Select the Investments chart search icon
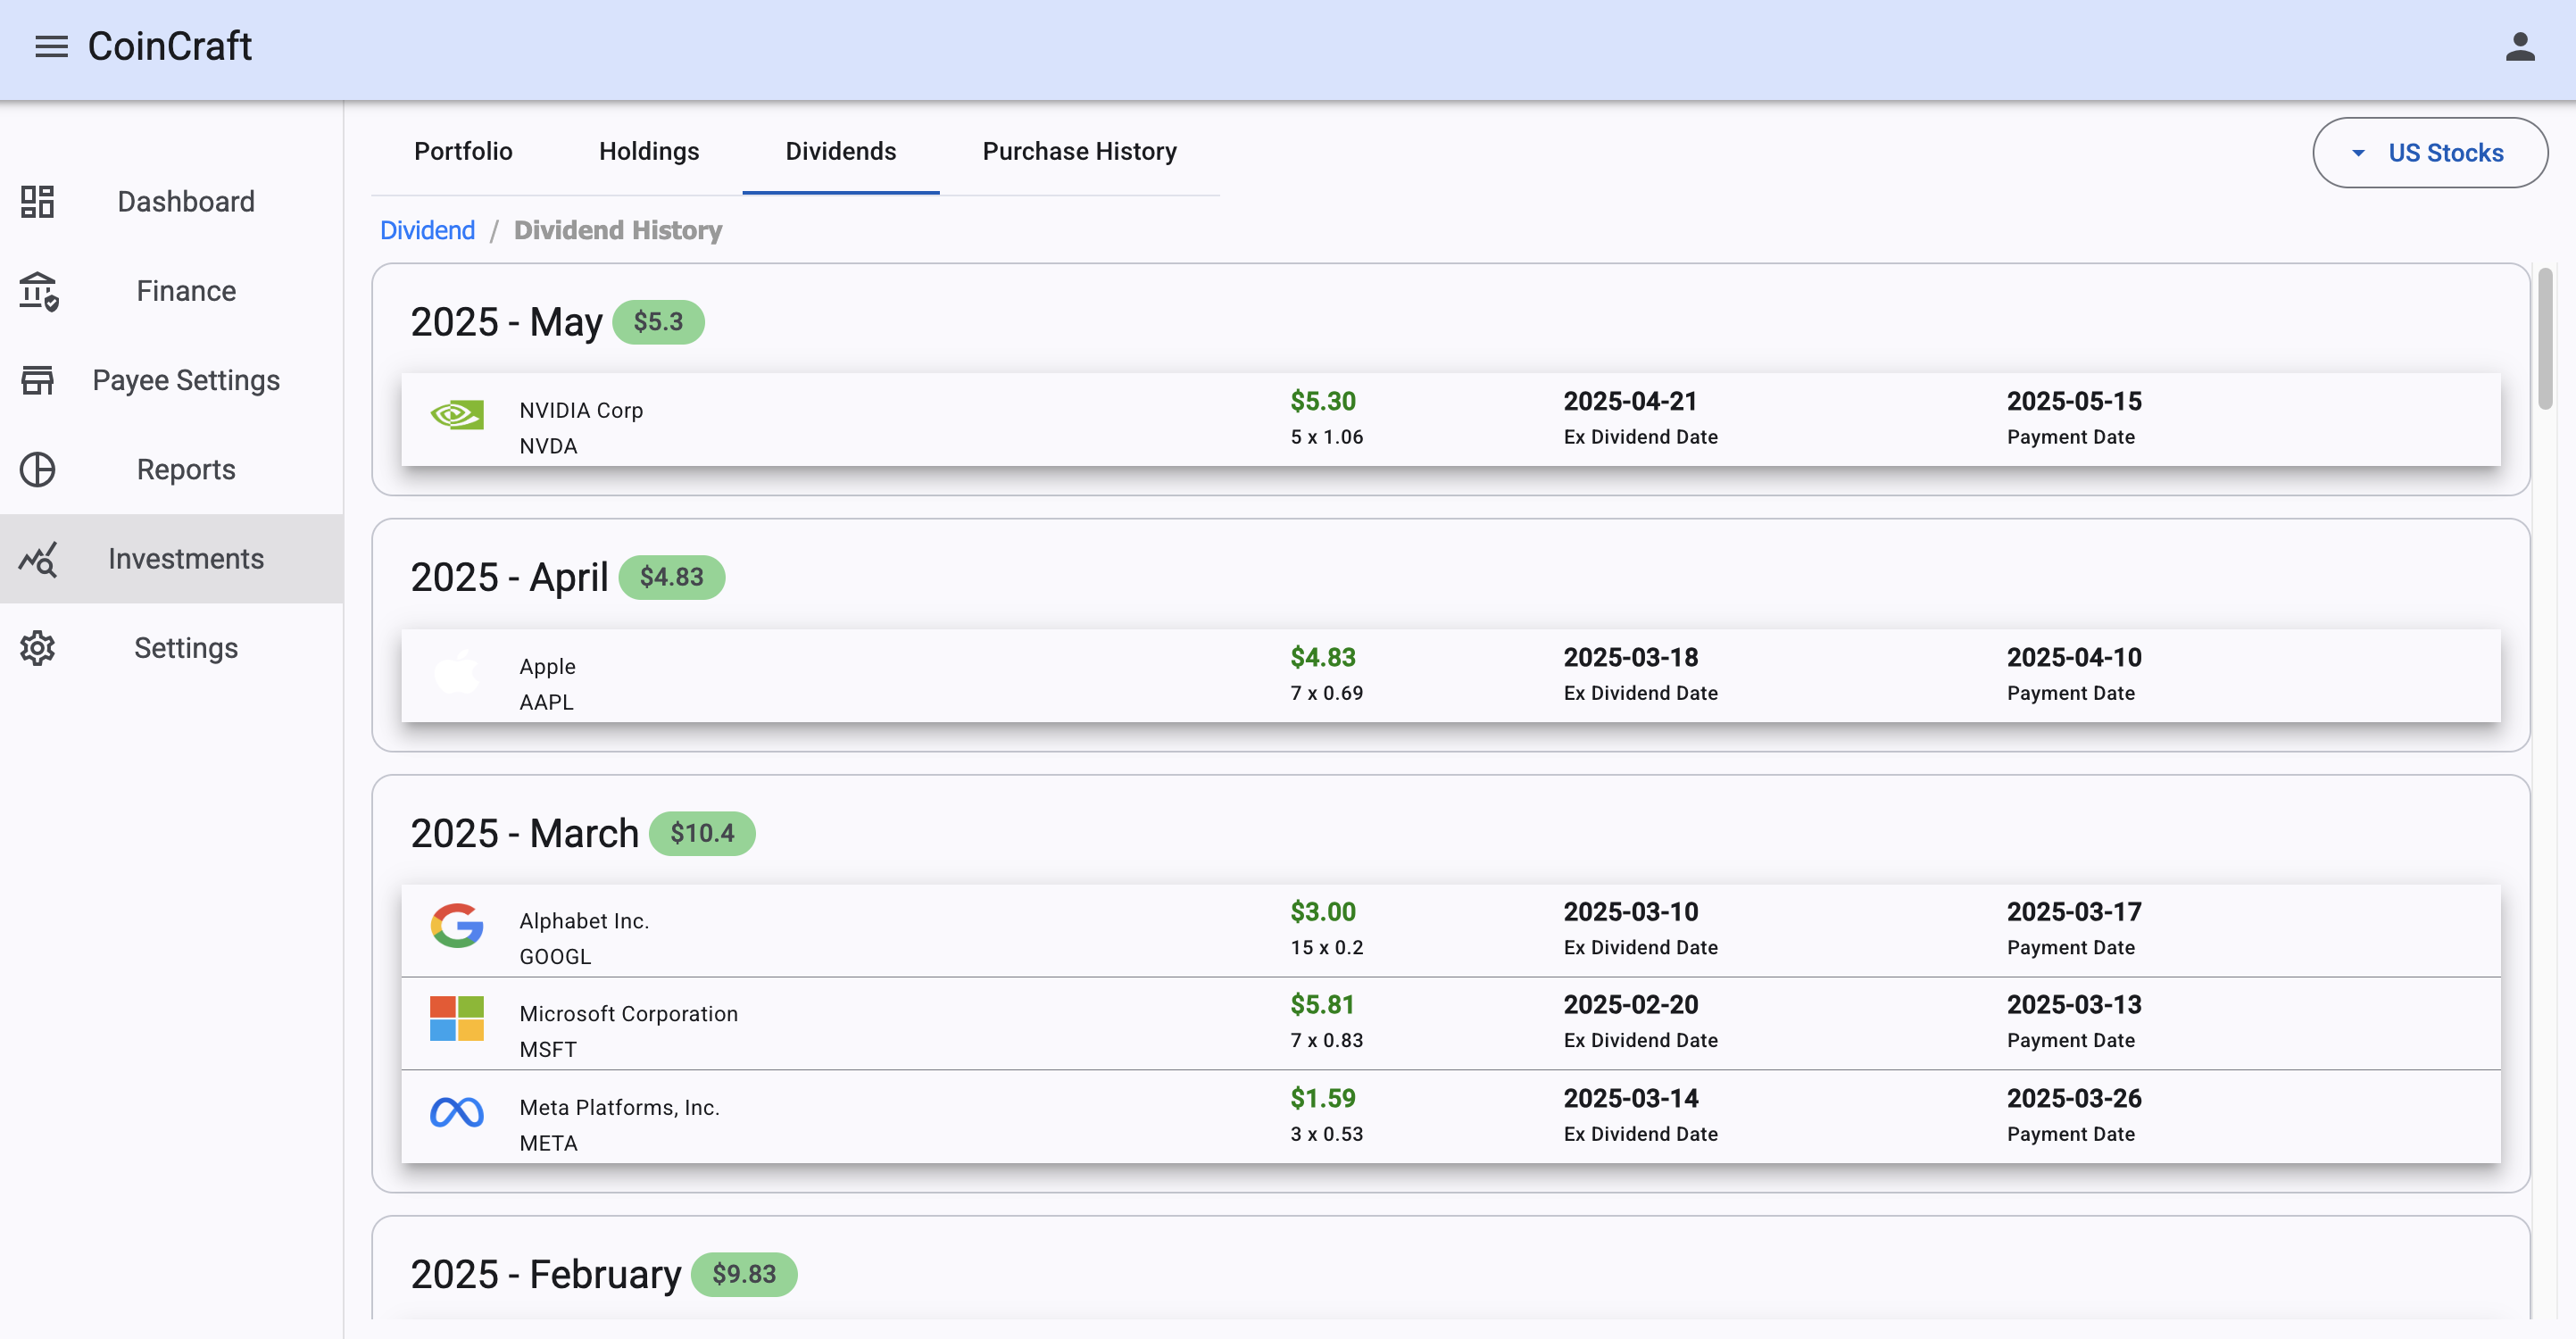 (37, 558)
